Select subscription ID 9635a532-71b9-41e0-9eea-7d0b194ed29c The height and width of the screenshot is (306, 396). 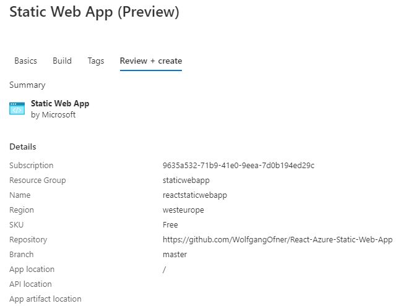click(x=239, y=166)
